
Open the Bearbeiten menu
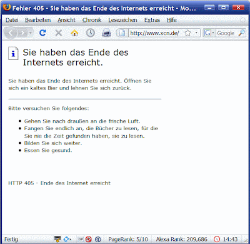coord(37,20)
